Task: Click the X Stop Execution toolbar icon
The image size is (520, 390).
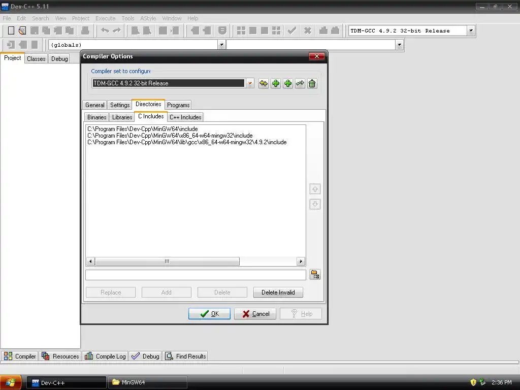Action: pos(308,30)
